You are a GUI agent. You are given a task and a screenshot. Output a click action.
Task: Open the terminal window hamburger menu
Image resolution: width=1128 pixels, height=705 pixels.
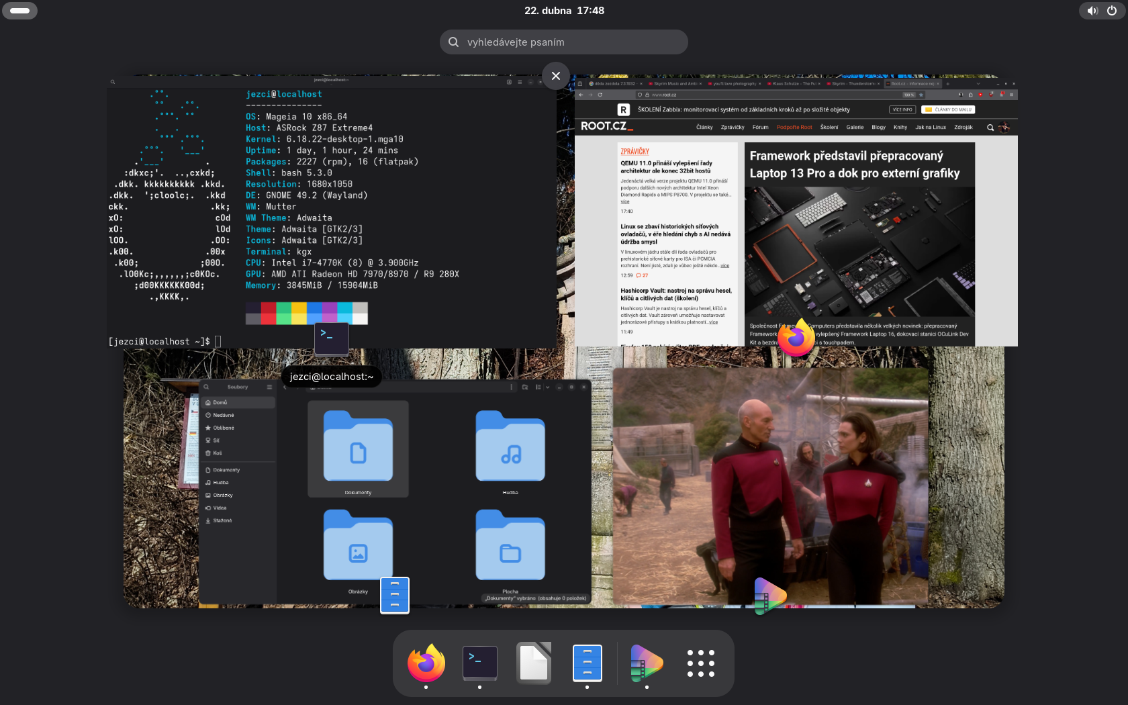(x=520, y=82)
